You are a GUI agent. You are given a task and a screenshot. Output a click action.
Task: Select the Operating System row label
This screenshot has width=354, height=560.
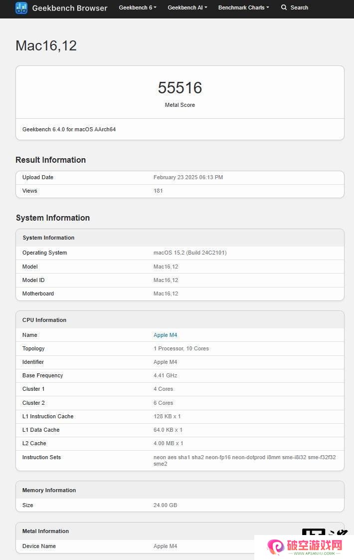click(44, 253)
